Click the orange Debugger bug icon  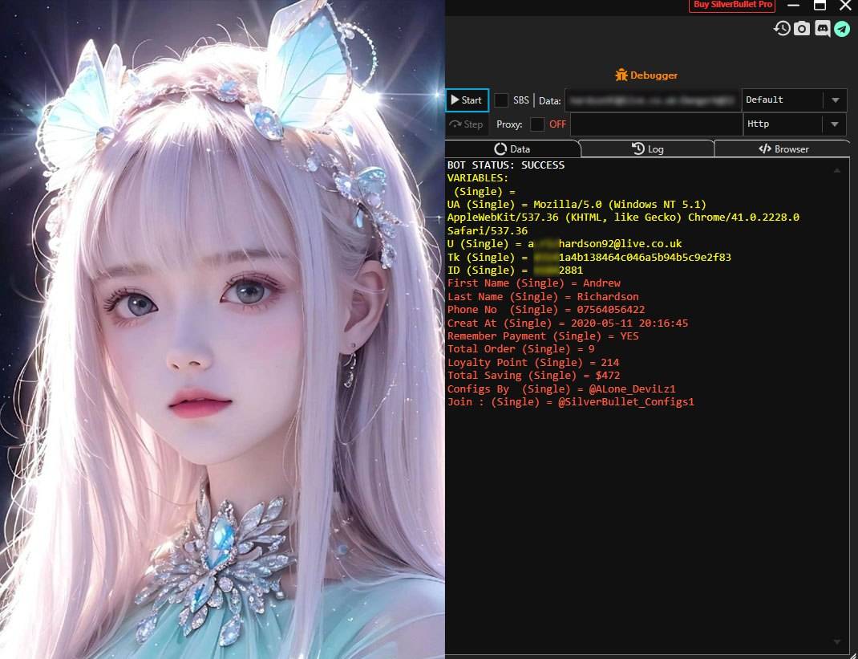click(621, 75)
